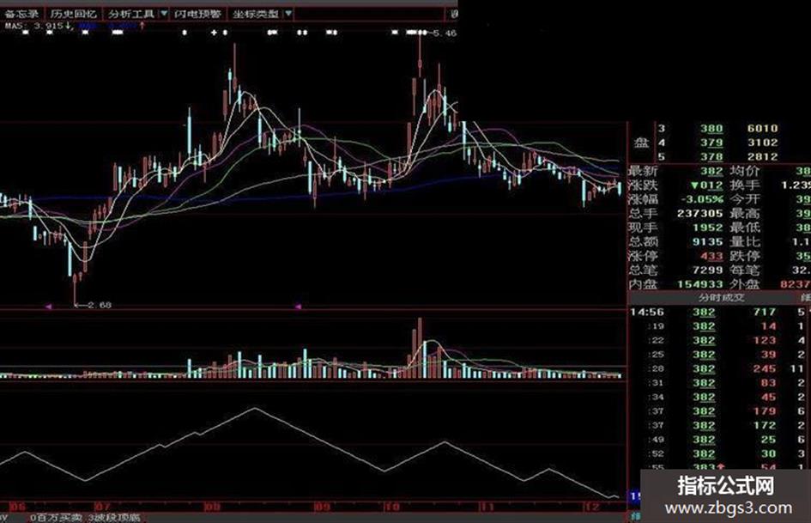Click the 跌停 limit-down label
Screen dimensions: 811x523
[x=745, y=256]
